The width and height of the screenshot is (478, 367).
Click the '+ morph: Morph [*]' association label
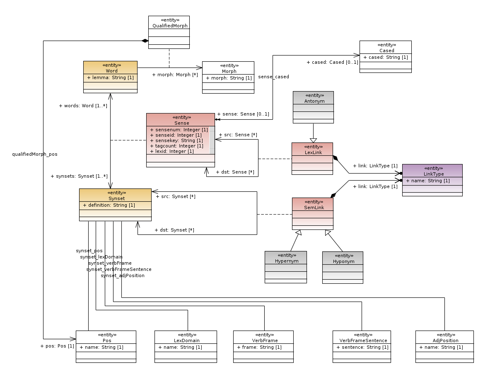click(175, 75)
